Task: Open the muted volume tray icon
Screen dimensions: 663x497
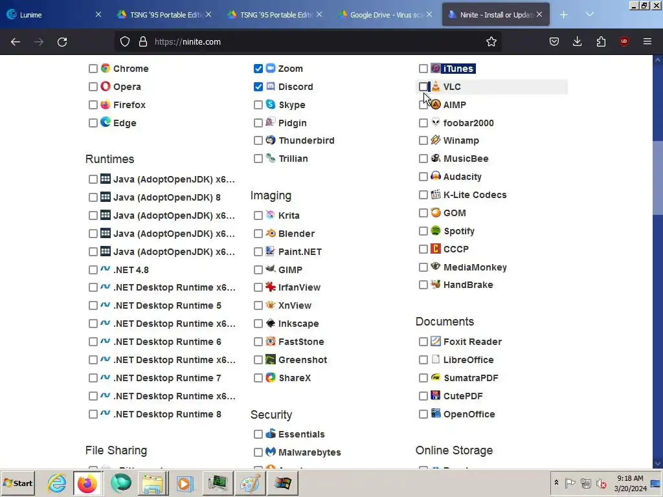Action: [x=601, y=483]
